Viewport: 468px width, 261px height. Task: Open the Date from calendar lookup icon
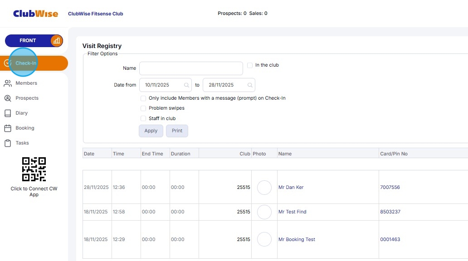coord(186,85)
